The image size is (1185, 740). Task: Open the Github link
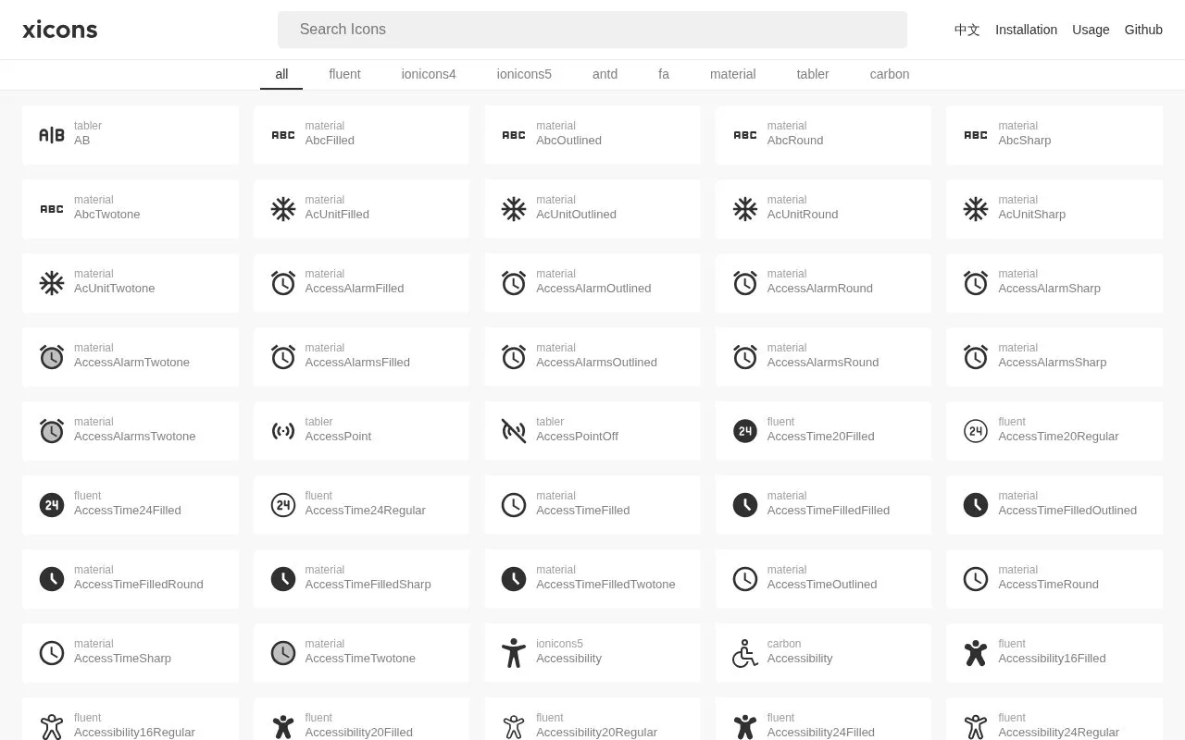(x=1143, y=30)
